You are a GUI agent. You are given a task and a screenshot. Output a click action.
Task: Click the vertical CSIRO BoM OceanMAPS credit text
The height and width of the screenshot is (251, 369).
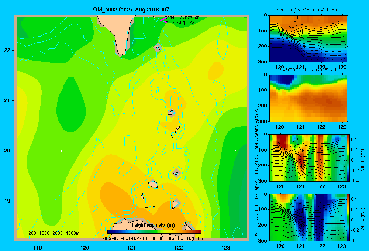click(256, 171)
